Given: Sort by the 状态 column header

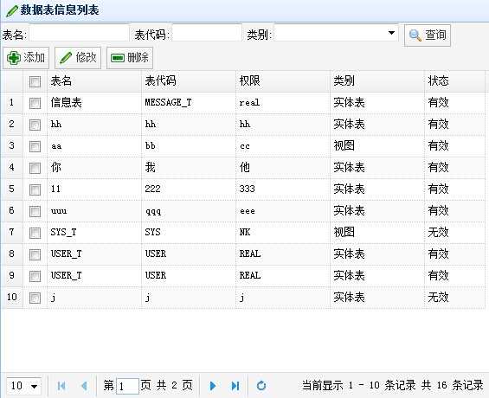Looking at the screenshot, I should (x=454, y=81).
